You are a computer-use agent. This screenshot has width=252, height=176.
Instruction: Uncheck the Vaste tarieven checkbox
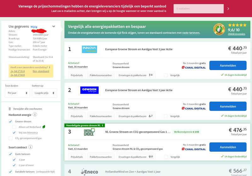[10, 154]
